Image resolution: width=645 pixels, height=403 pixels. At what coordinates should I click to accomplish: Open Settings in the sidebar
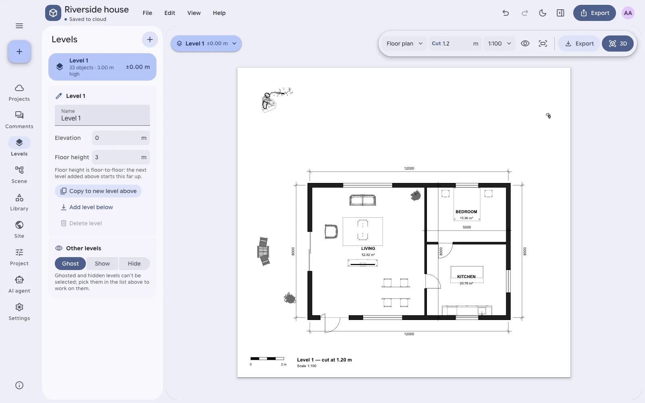(x=19, y=312)
